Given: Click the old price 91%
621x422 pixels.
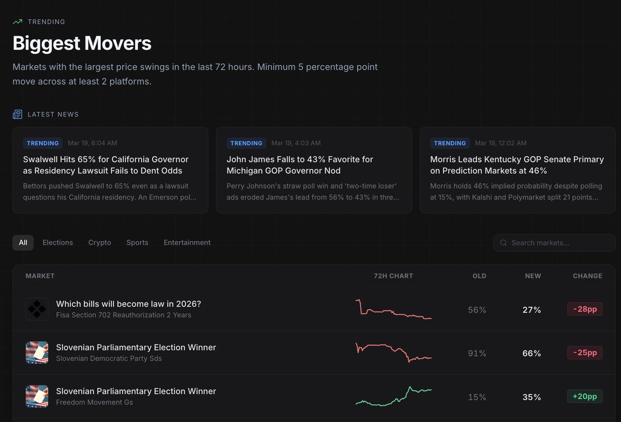Looking at the screenshot, I should [477, 353].
